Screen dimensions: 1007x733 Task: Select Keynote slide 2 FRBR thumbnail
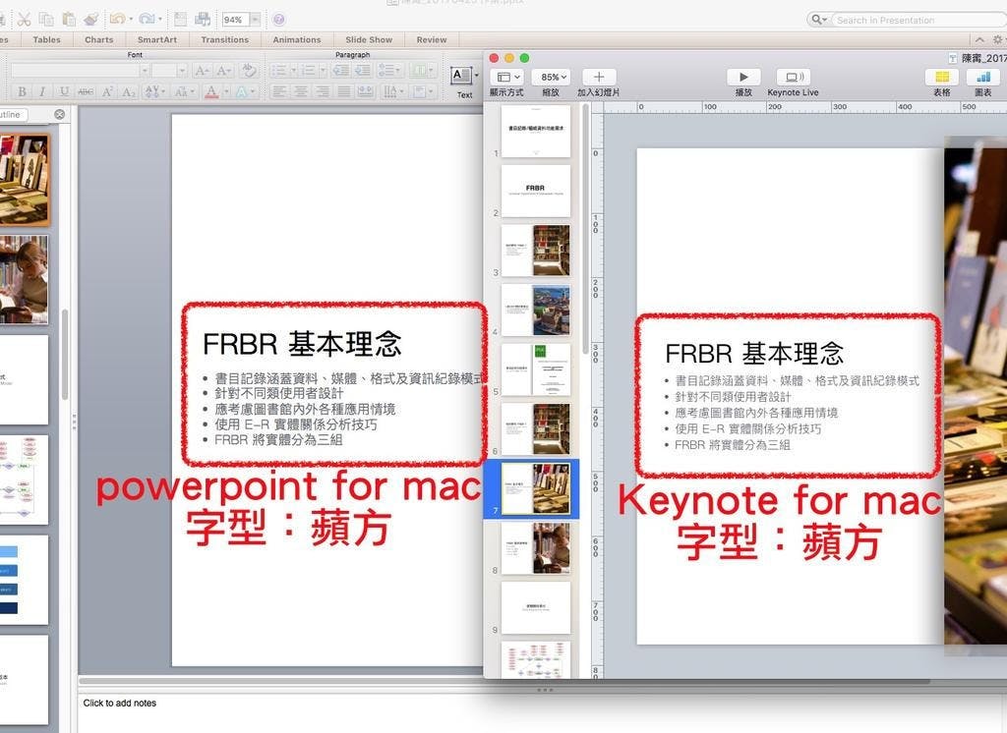click(x=536, y=191)
